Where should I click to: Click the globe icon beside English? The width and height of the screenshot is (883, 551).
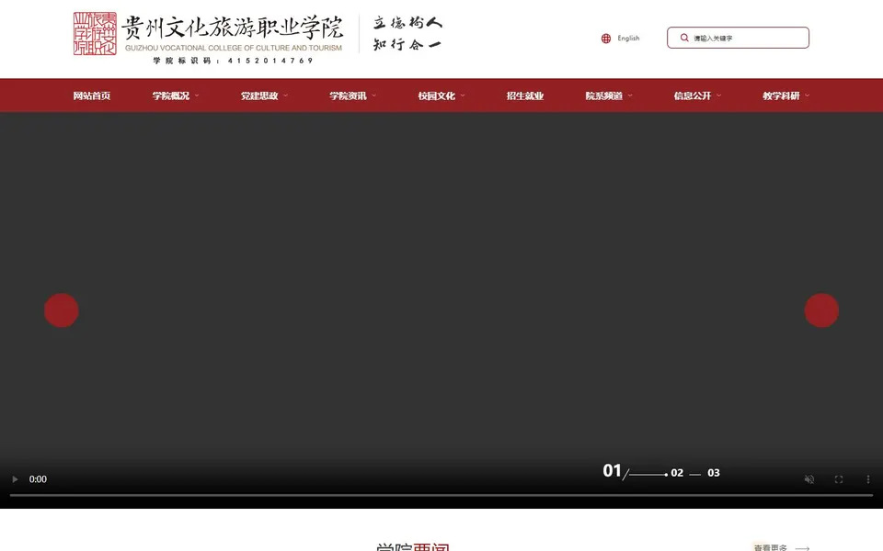coord(606,39)
